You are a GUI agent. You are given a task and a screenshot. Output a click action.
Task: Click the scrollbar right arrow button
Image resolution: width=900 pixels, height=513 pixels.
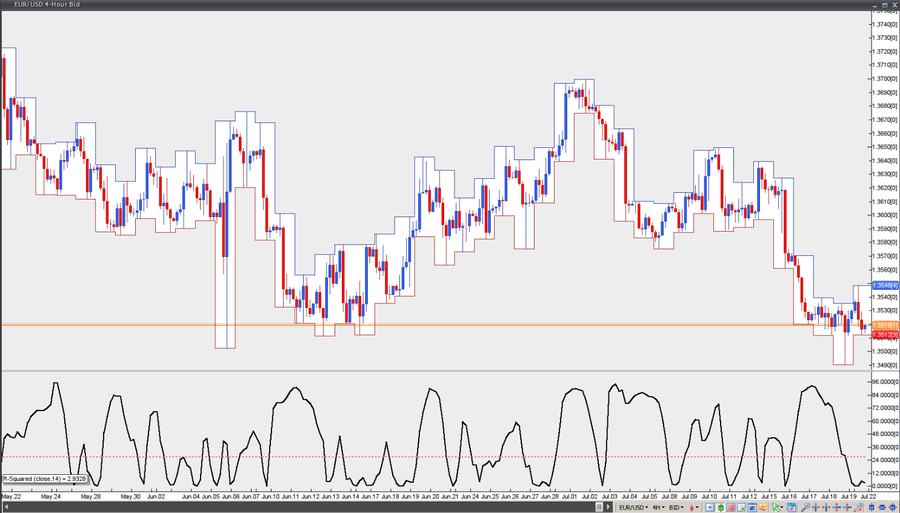[608, 507]
